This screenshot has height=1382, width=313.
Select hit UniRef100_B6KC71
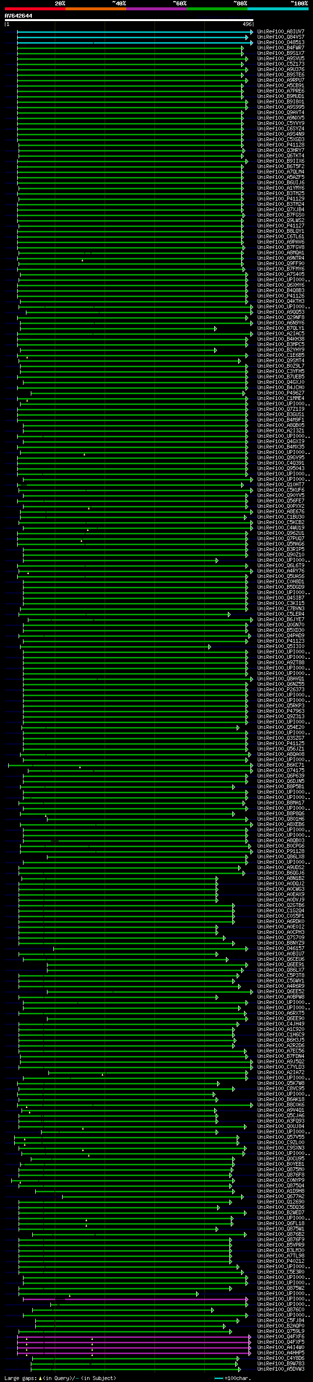(281, 766)
